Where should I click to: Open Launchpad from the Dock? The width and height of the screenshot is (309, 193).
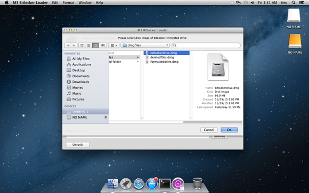(x=126, y=184)
